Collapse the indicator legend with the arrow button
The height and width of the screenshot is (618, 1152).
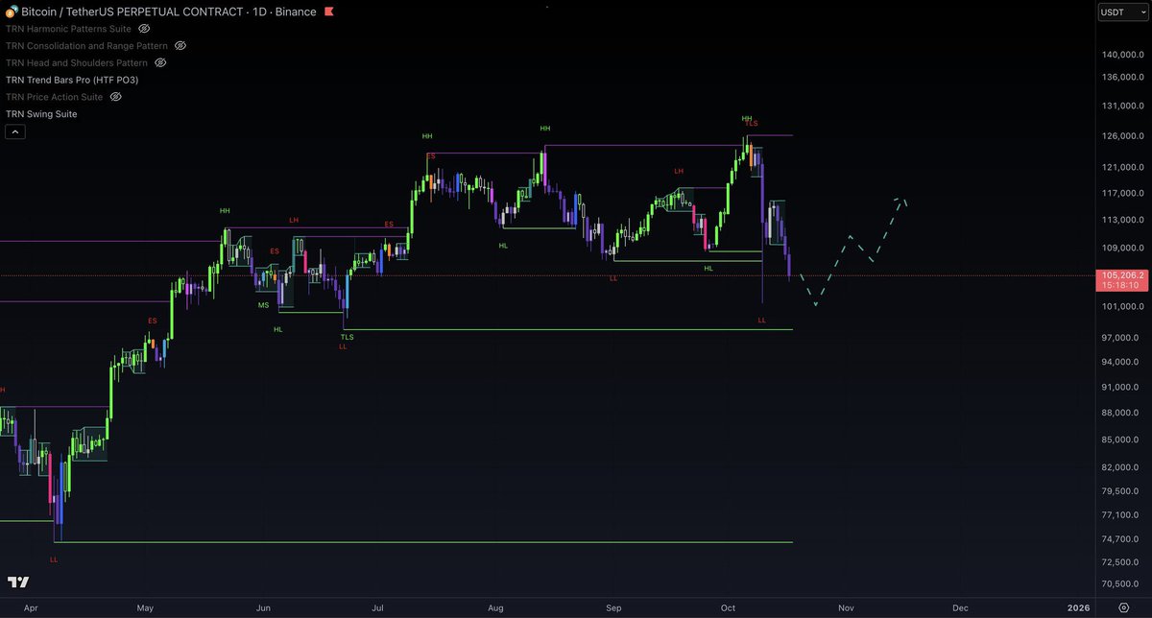(14, 131)
